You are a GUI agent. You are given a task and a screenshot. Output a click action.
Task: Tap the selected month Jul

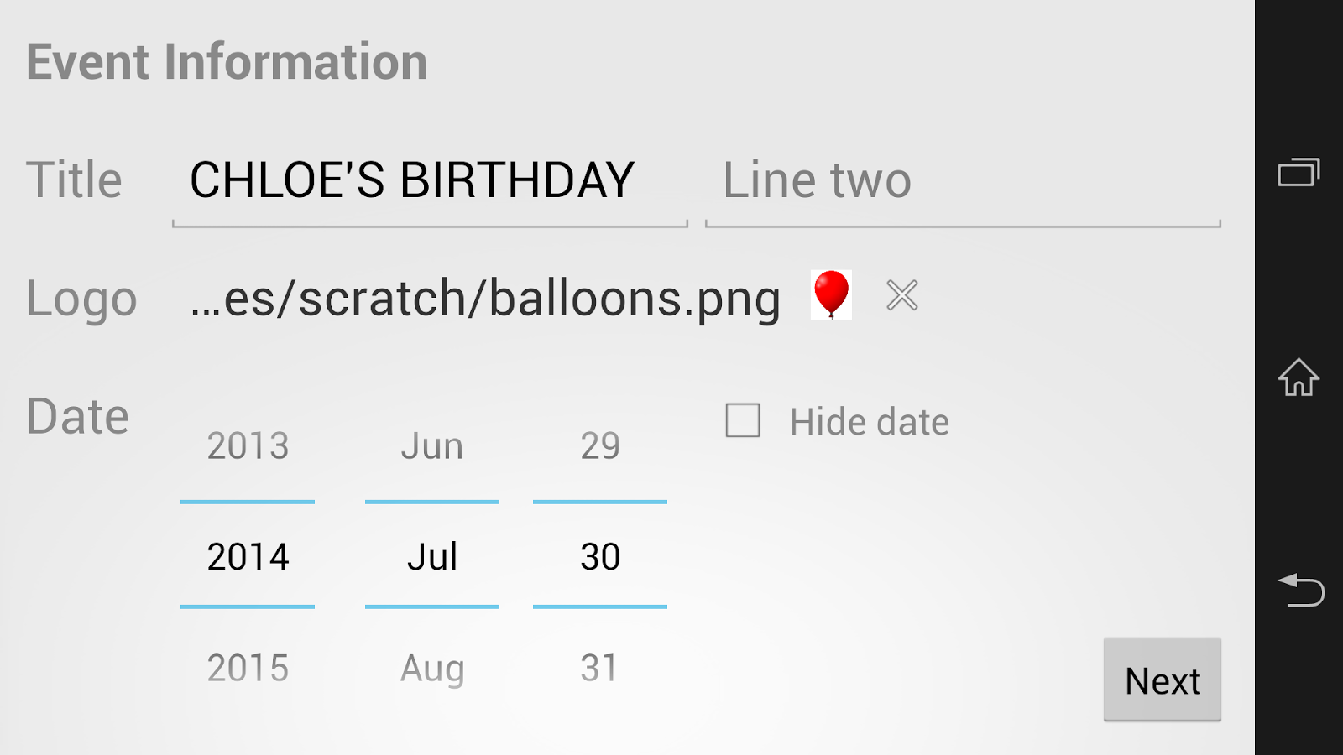point(431,557)
